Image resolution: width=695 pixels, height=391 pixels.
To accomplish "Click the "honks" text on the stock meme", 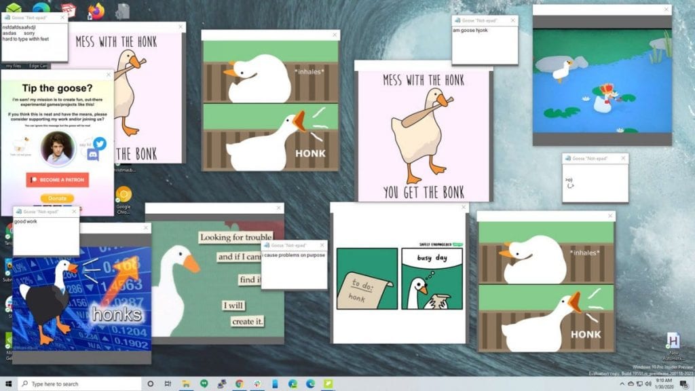I will point(117,314).
